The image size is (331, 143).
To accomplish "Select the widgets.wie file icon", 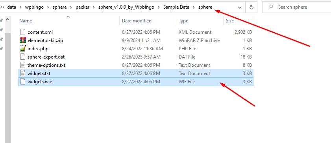I will 22,81.
